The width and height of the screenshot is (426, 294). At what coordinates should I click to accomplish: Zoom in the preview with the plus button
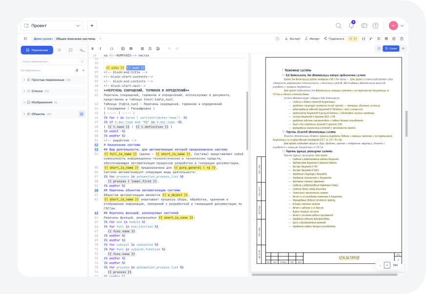387,265
